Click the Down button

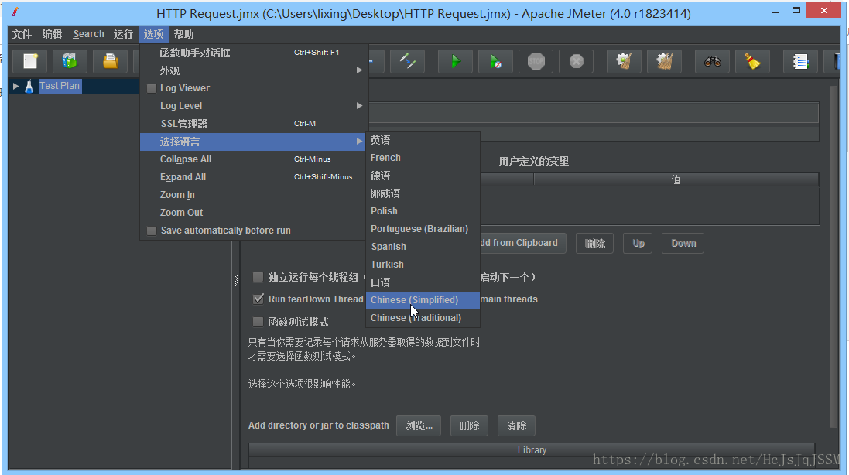click(683, 244)
